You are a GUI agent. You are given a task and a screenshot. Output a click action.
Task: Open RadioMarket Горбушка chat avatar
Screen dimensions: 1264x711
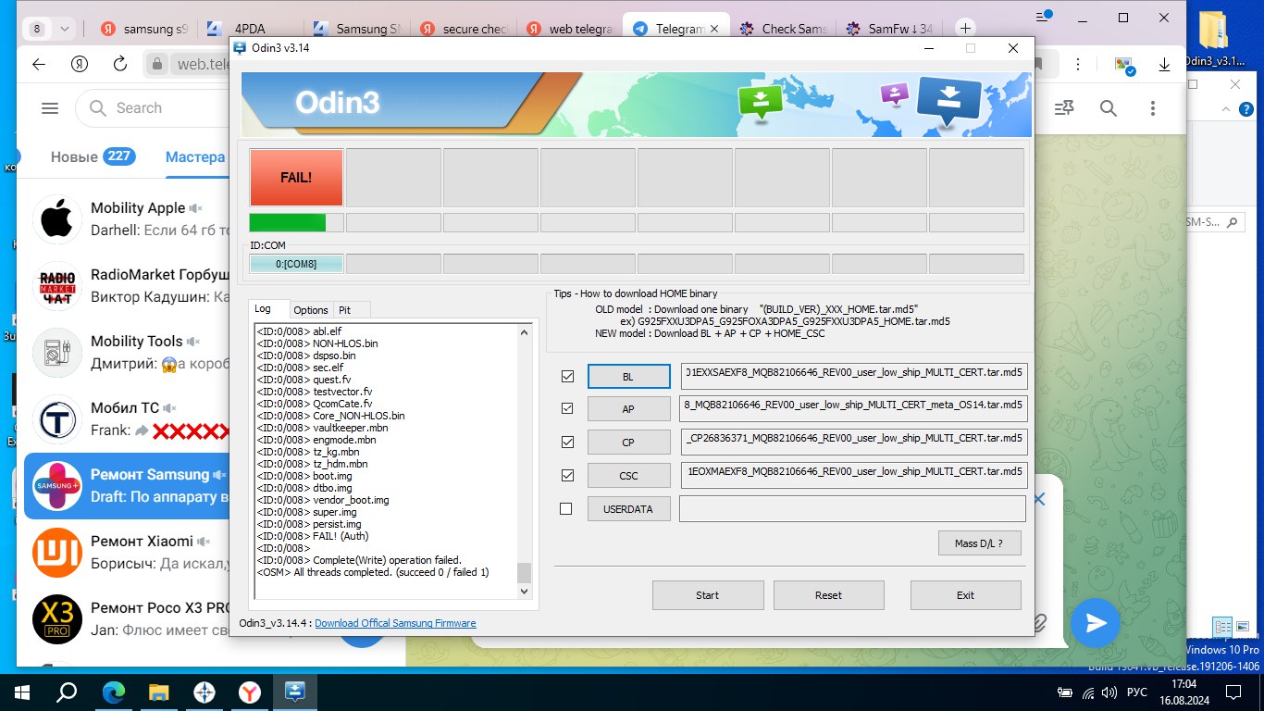click(x=57, y=286)
